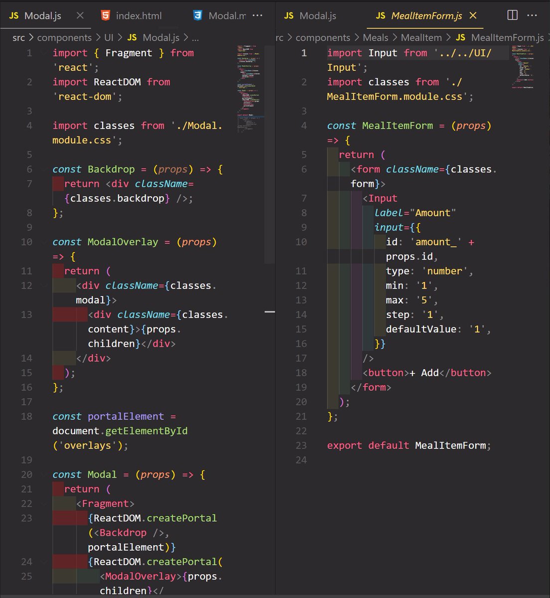The image size is (550, 598).
Task: Click 'export default MealItemForm;' line
Action: point(409,446)
